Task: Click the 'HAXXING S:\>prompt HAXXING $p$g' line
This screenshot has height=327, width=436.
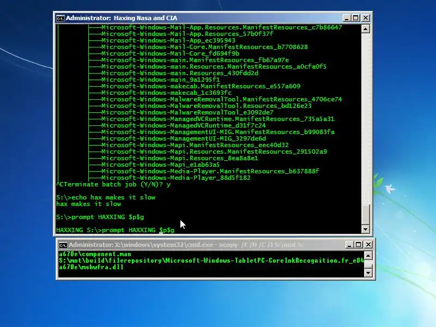Action: pyautogui.click(x=116, y=230)
